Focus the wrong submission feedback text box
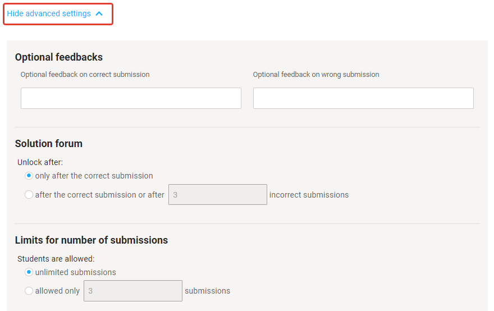The image size is (494, 311). click(363, 98)
